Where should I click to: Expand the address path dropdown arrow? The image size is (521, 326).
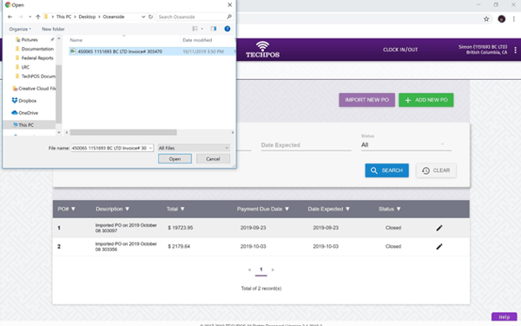tap(143, 17)
